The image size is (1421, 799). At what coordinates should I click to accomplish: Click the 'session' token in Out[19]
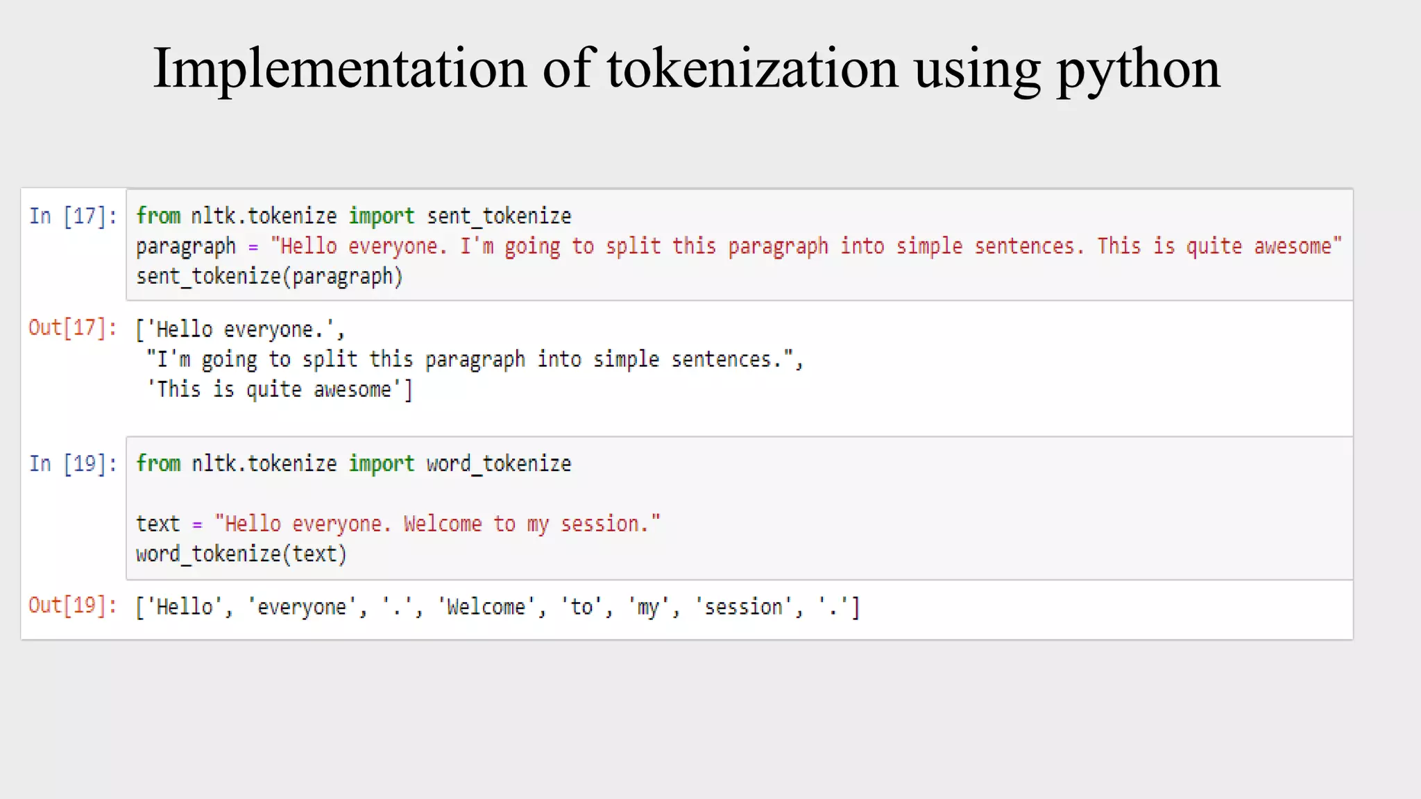(743, 608)
